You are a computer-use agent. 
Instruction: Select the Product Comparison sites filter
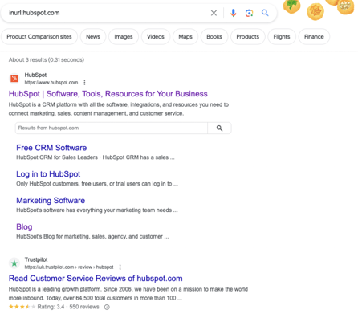pyautogui.click(x=39, y=37)
